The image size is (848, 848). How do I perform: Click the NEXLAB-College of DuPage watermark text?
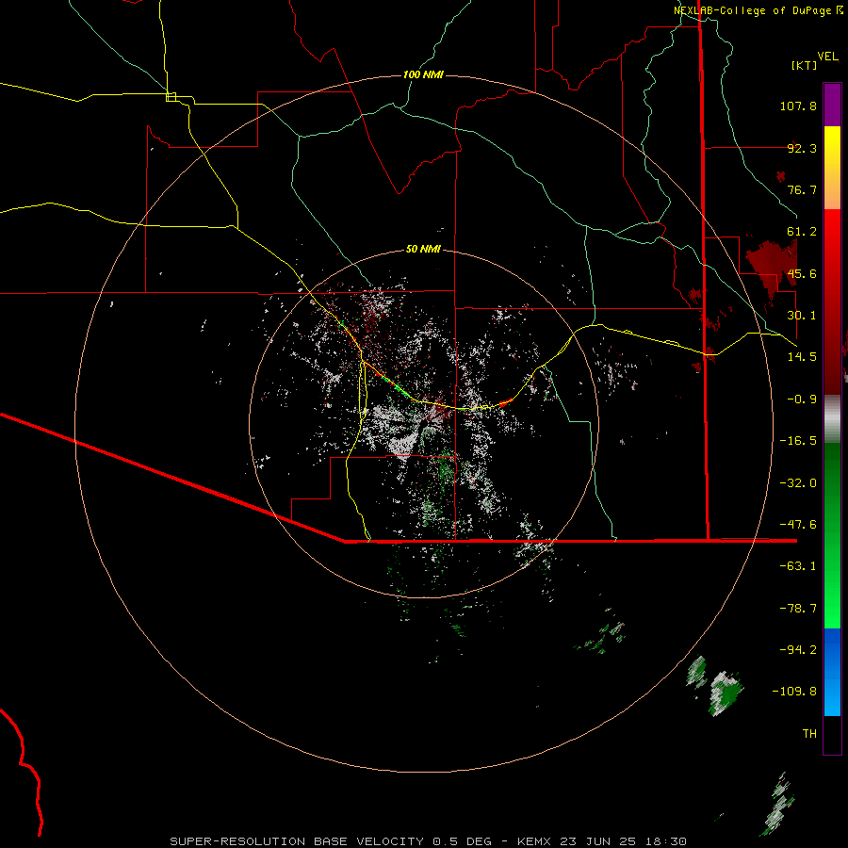point(758,10)
